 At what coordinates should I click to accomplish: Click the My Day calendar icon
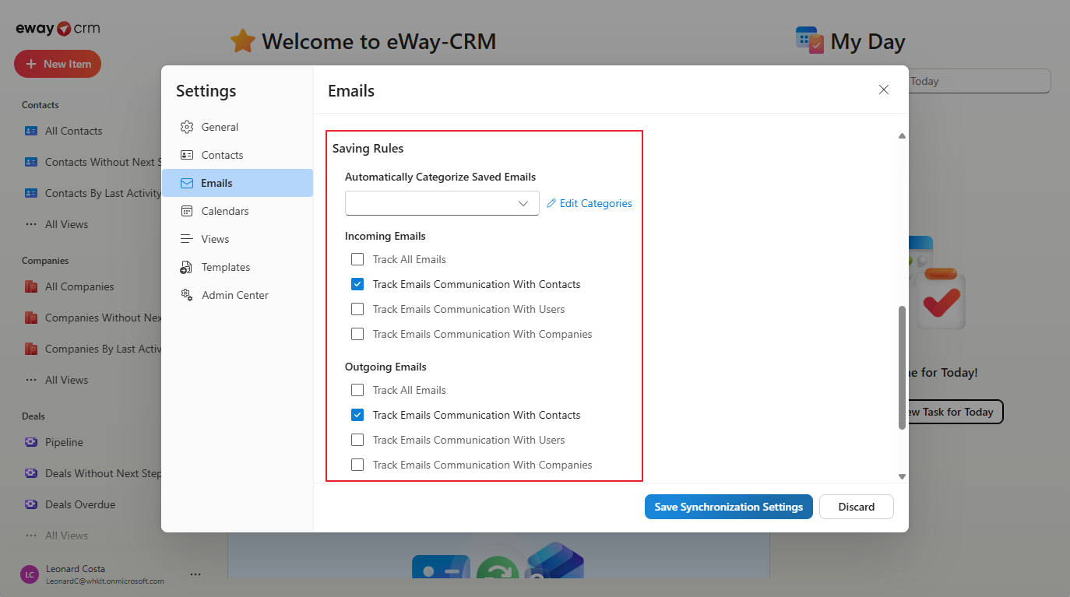point(810,40)
